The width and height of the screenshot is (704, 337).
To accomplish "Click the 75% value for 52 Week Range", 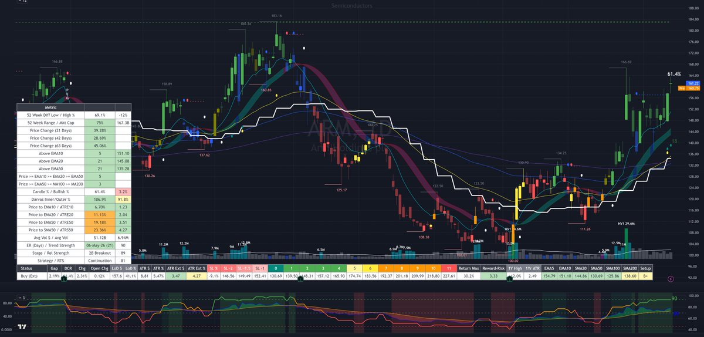I will coord(100,123).
